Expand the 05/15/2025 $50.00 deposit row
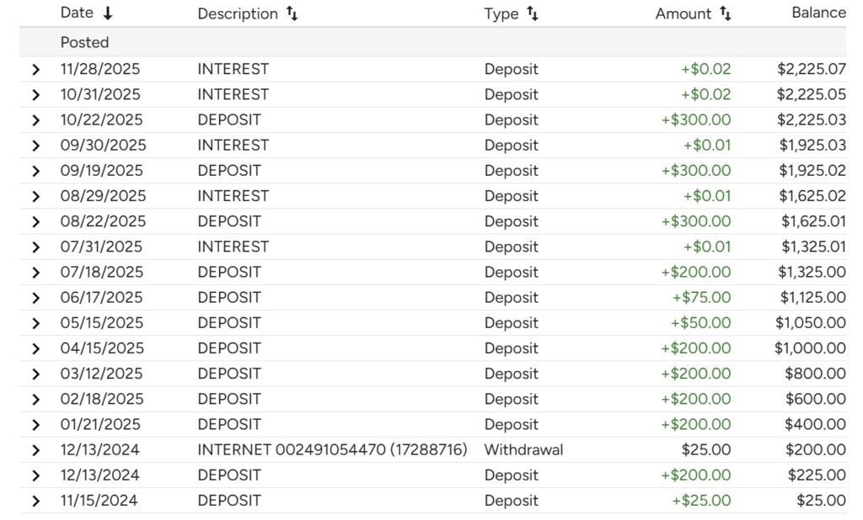The width and height of the screenshot is (863, 520). coord(35,323)
